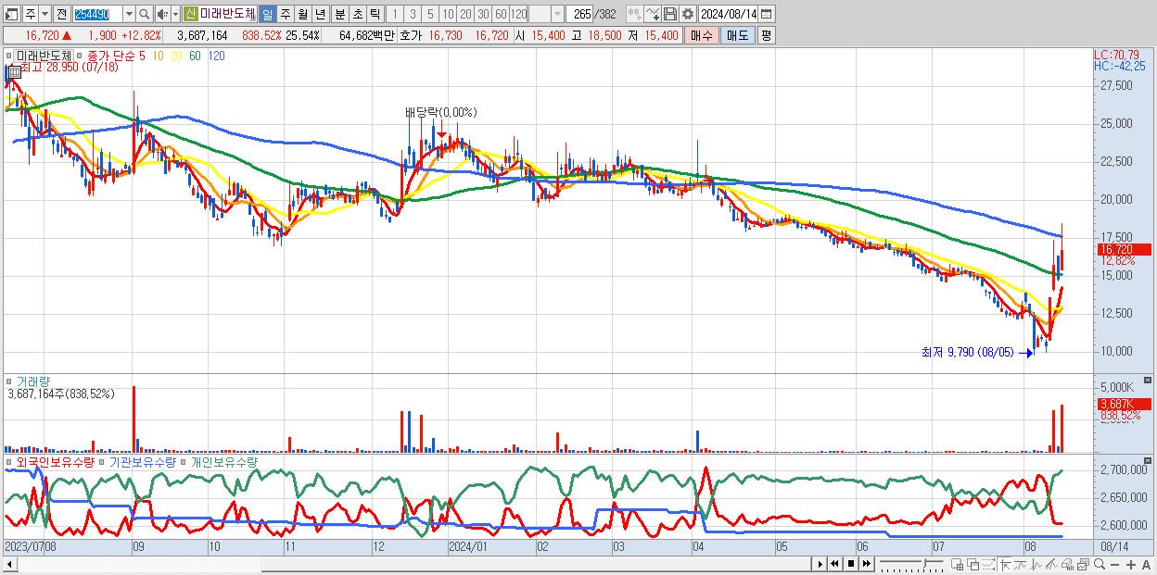Click the speaker sound icon
This screenshot has width=1157, height=575.
point(162,14)
